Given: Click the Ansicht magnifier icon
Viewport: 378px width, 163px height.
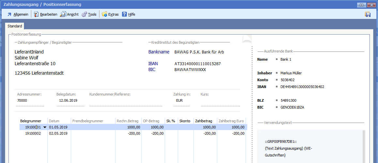Looking at the screenshot, I should click(x=63, y=14).
